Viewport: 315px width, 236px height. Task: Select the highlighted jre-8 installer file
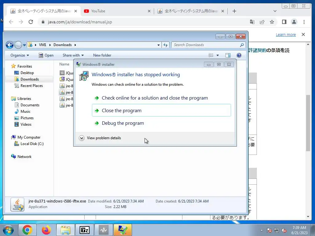point(66,92)
